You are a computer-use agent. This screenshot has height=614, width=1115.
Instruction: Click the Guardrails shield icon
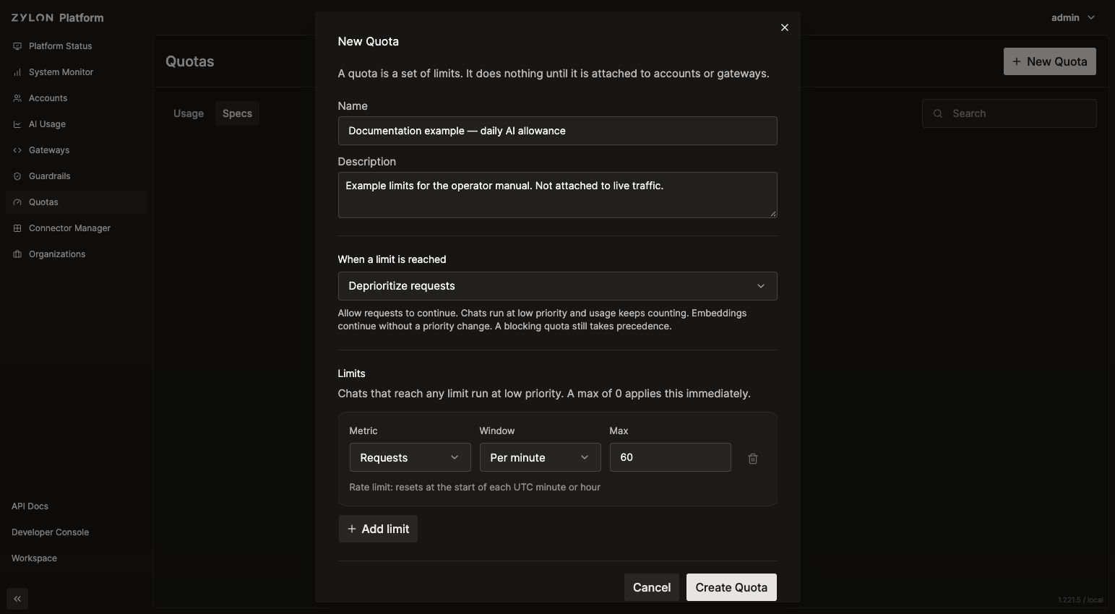[17, 176]
